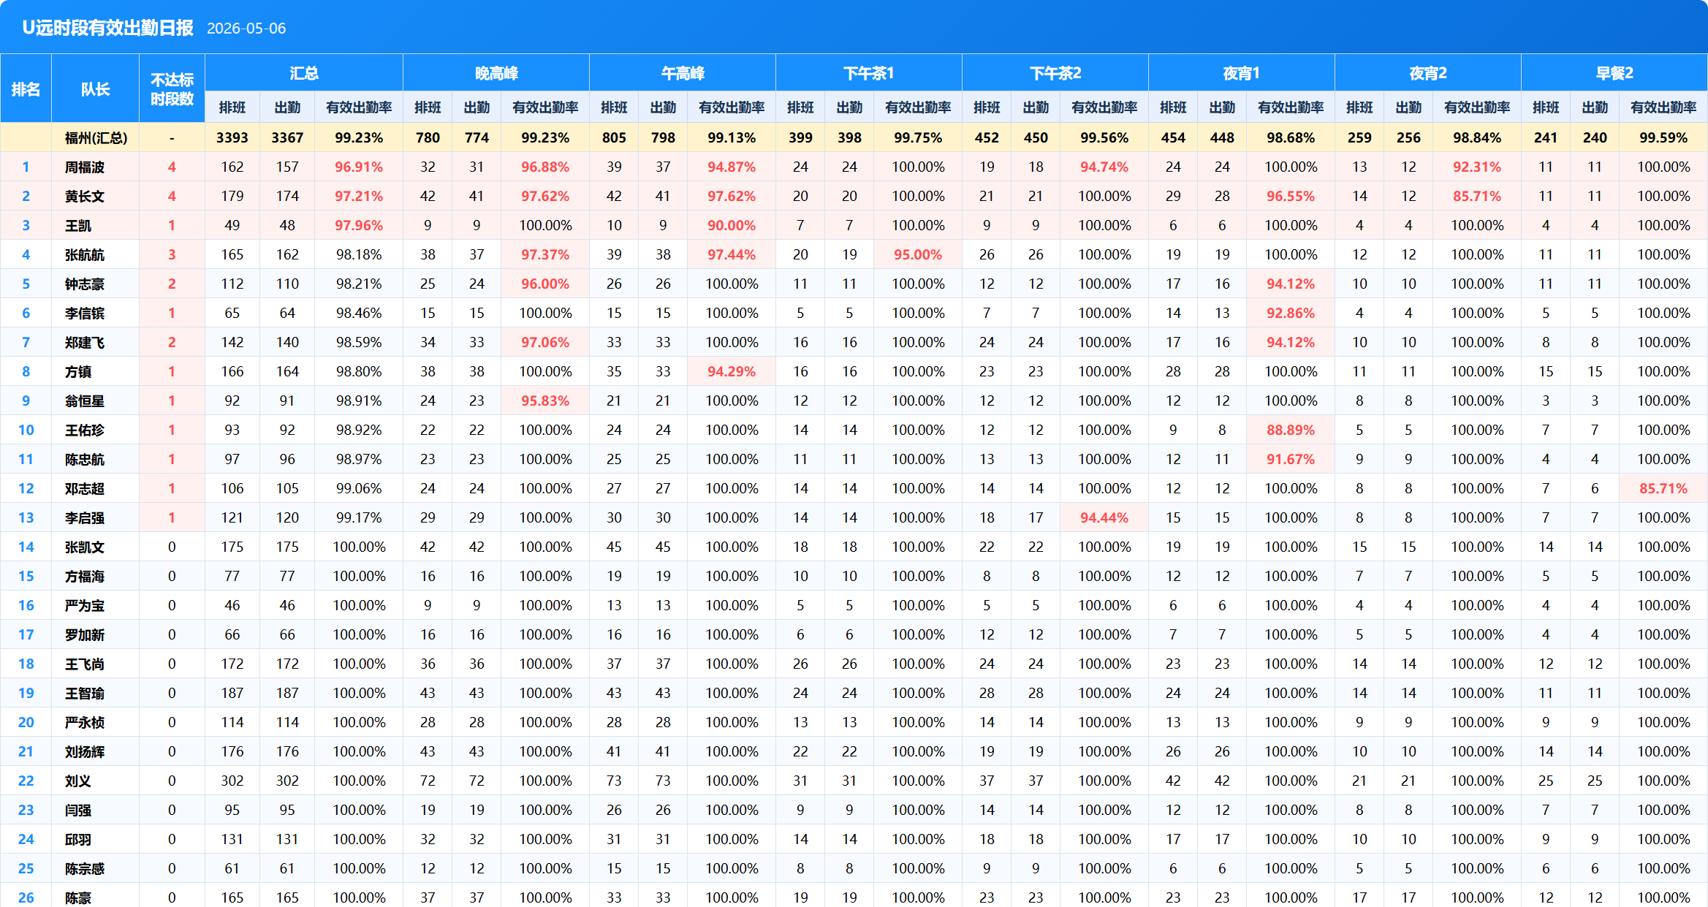
Task: Click the 98.84% summary rate
Action: coord(1477,137)
